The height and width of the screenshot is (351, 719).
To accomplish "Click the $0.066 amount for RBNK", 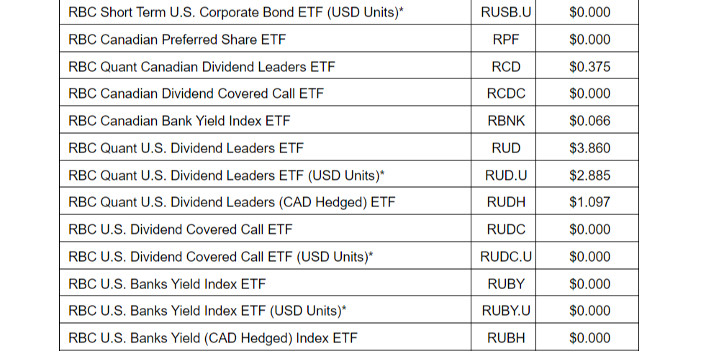I will pyautogui.click(x=589, y=121).
